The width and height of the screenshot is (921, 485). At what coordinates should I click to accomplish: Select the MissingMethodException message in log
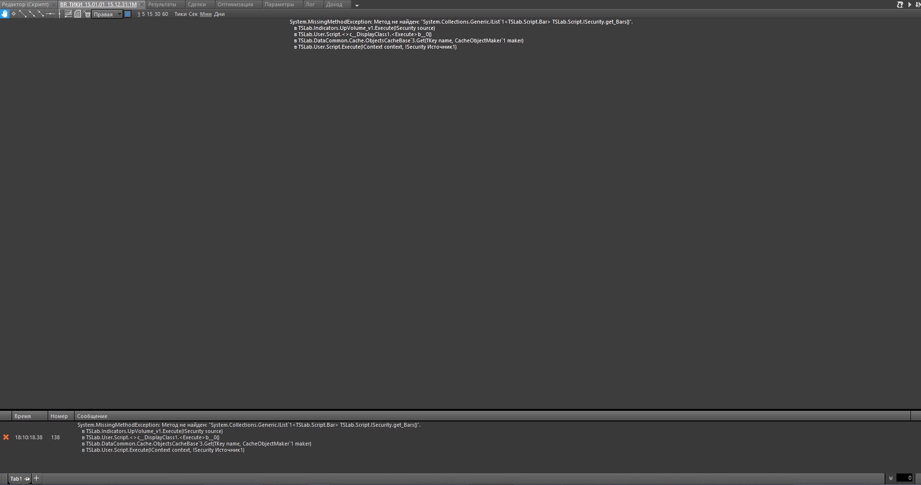pyautogui.click(x=249, y=437)
